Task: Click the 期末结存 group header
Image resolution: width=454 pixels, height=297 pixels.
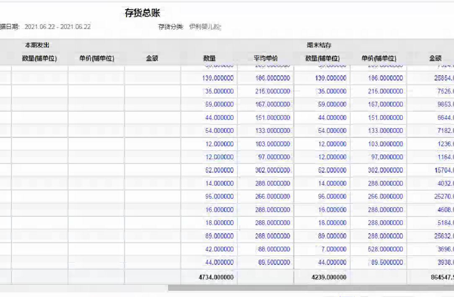Action: tap(319, 45)
